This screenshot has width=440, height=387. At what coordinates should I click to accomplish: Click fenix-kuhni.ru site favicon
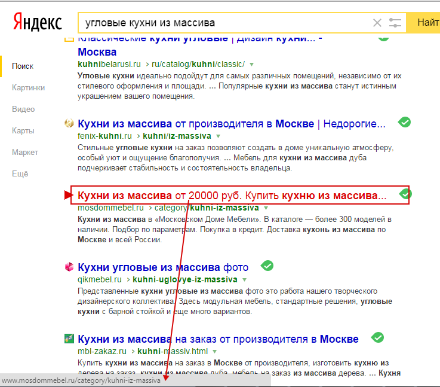tap(69, 124)
